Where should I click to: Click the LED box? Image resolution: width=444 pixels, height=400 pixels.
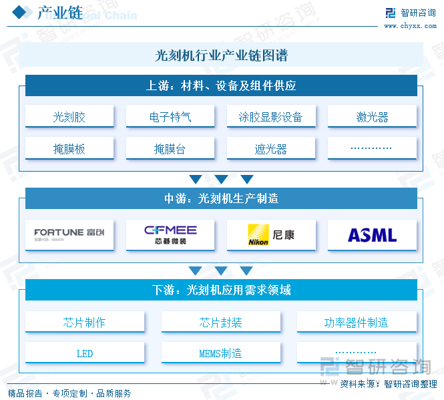point(85,353)
